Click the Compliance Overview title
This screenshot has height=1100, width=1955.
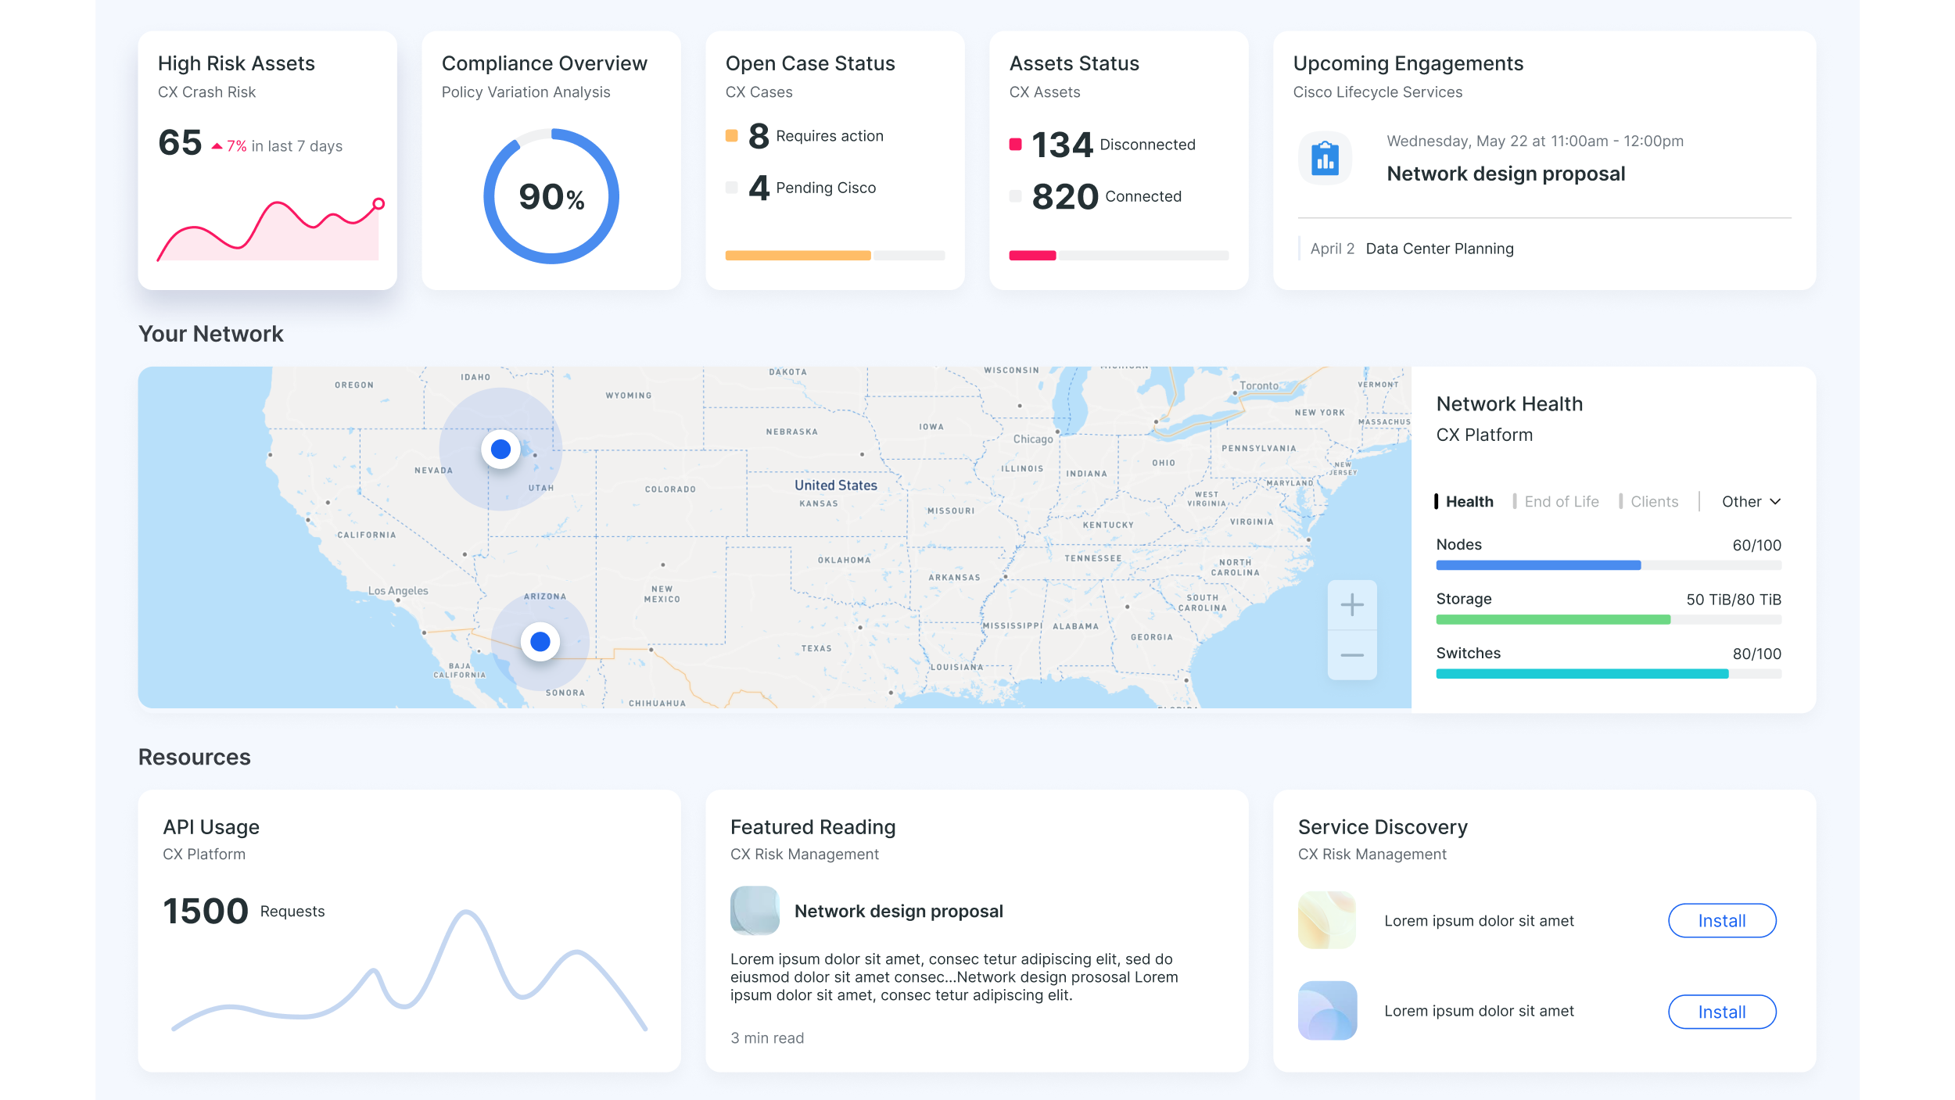(x=544, y=63)
